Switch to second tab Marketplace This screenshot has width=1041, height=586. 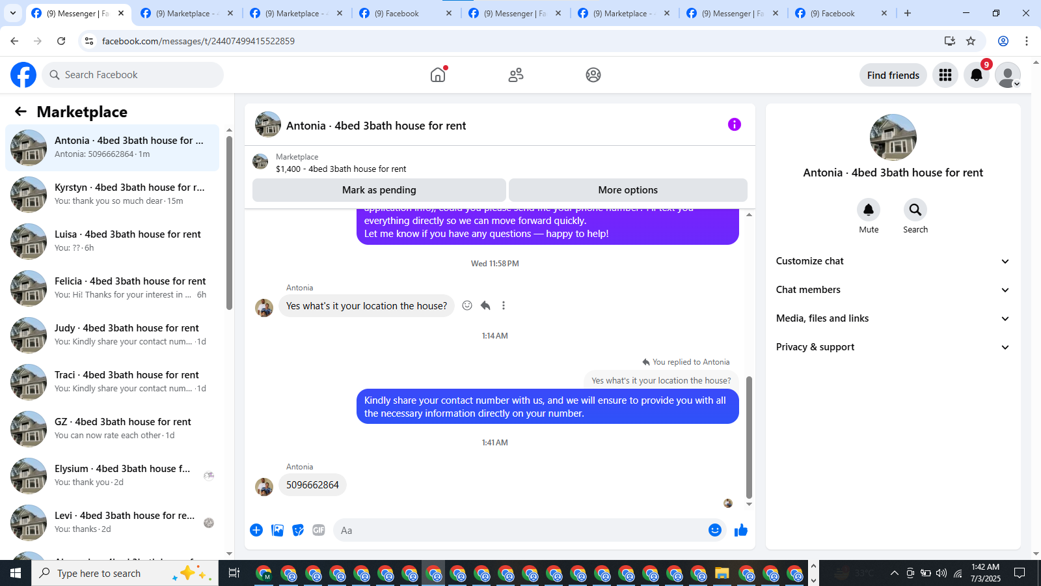[187, 13]
